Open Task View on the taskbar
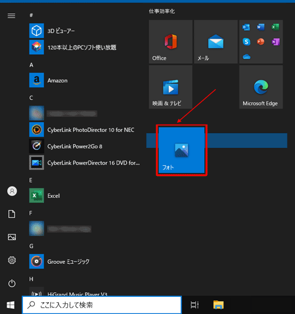Image resolution: width=295 pixels, height=314 pixels. 195,305
